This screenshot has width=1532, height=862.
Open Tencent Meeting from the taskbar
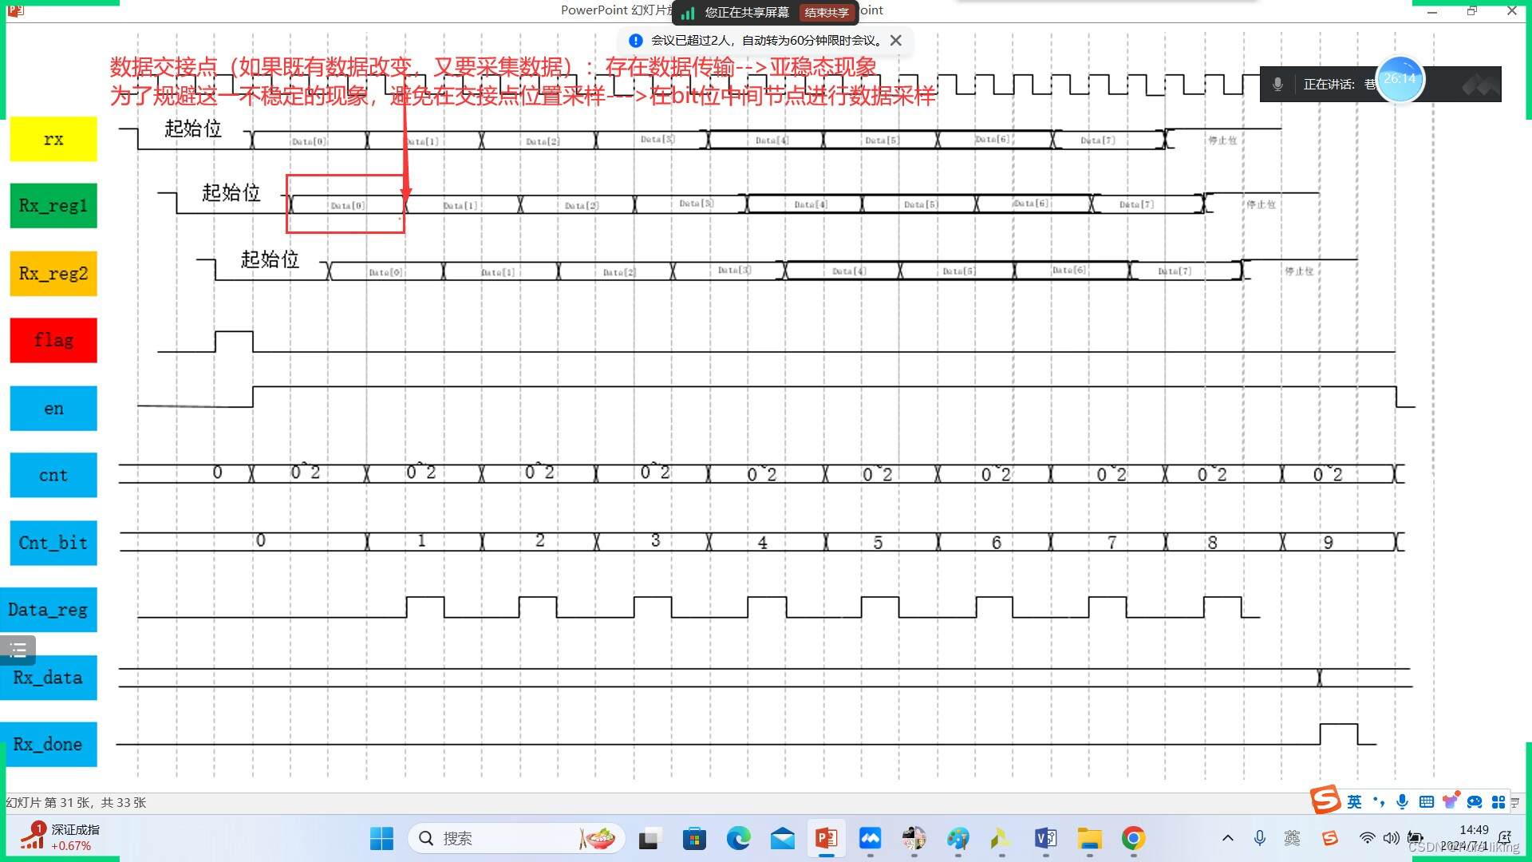coord(870,838)
